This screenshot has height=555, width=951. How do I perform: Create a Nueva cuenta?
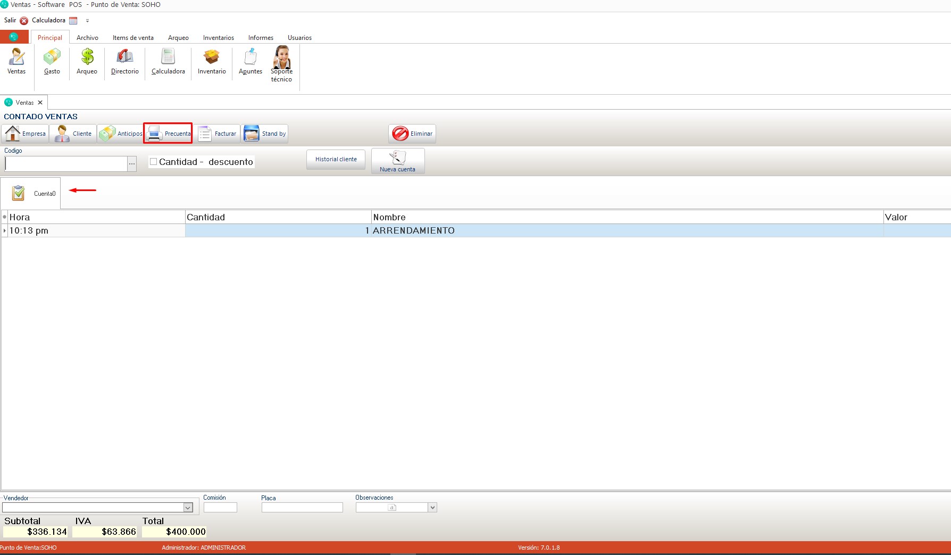pyautogui.click(x=398, y=161)
